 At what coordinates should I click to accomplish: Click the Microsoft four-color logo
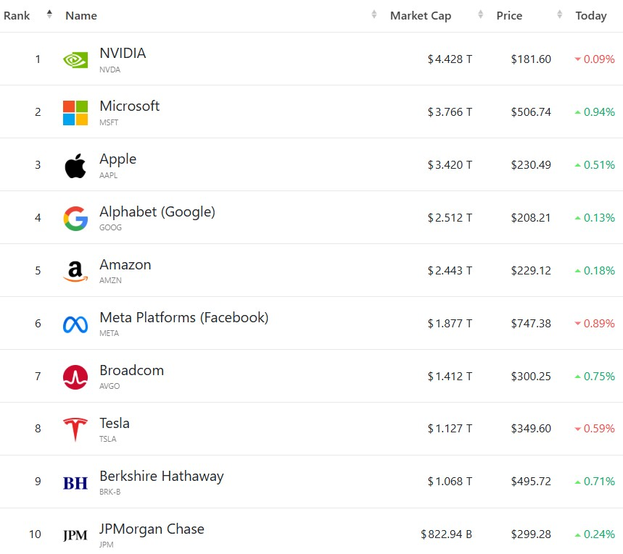point(75,113)
